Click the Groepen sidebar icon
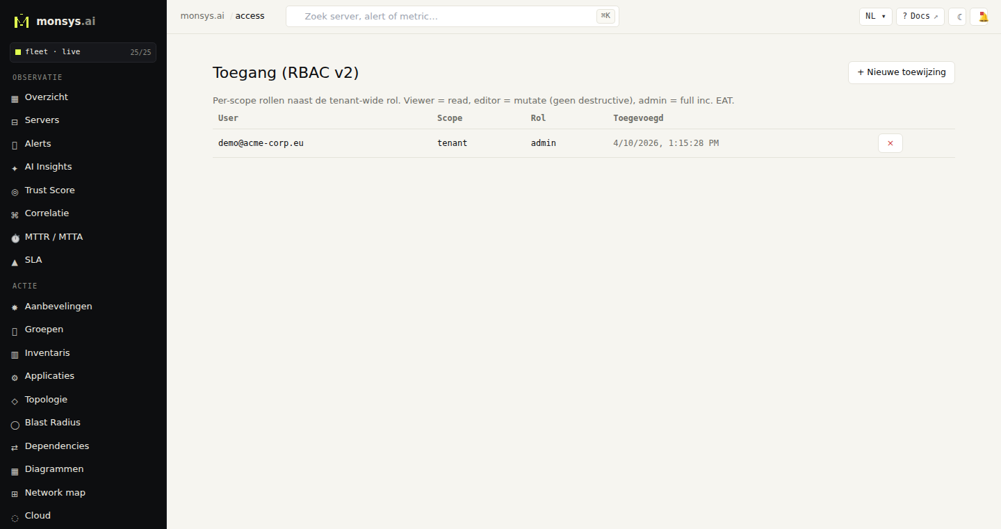The width and height of the screenshot is (1001, 529). [x=15, y=330]
